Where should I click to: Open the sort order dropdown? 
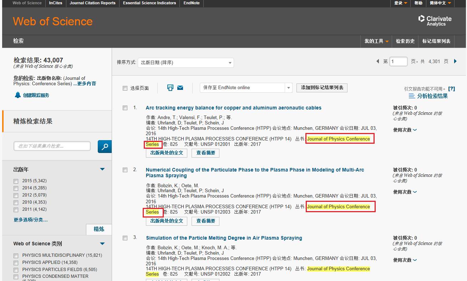point(186,63)
